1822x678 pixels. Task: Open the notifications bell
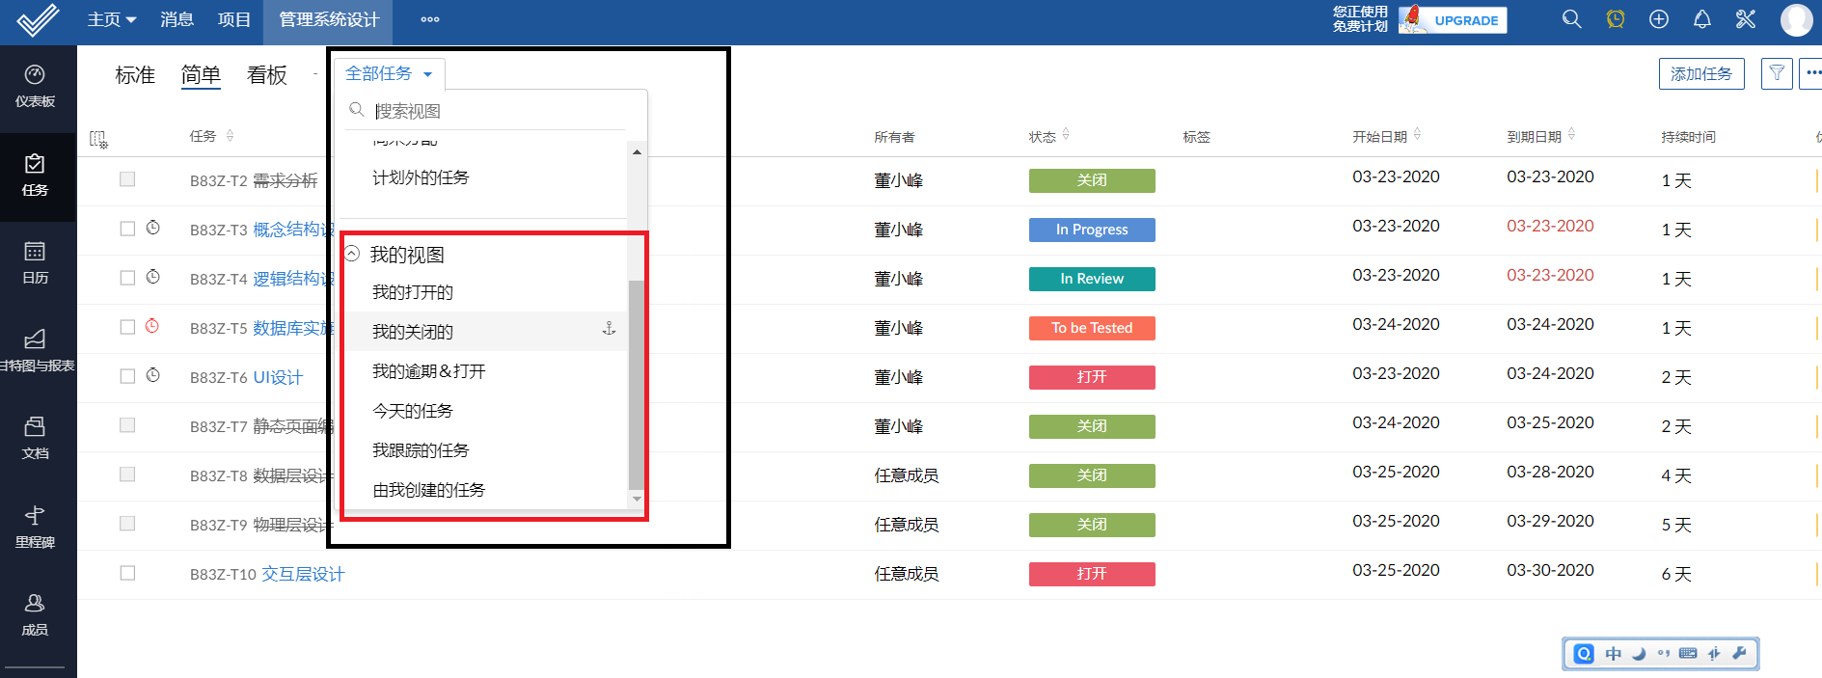(x=1701, y=19)
